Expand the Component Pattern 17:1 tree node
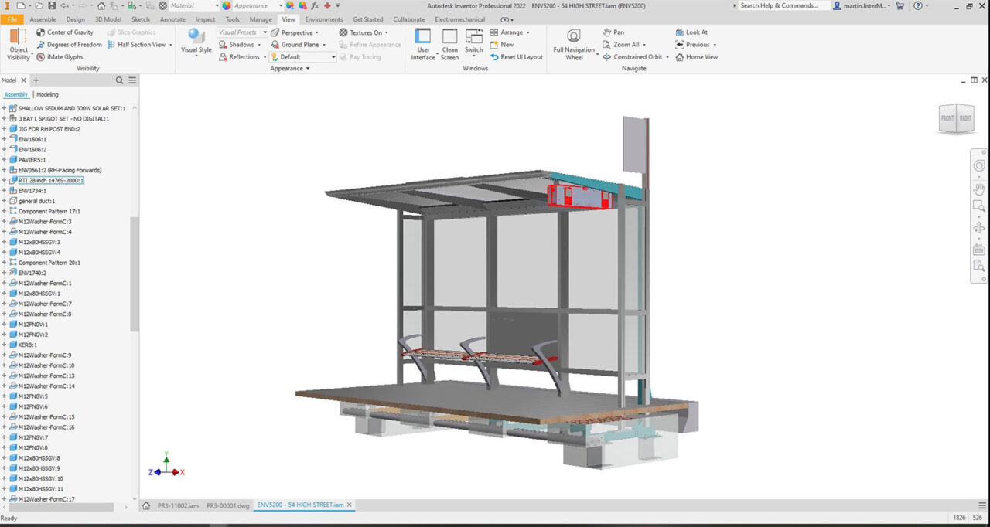The height and width of the screenshot is (527, 990). click(5, 211)
